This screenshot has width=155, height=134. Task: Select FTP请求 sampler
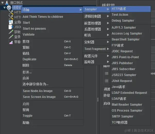pos(130,45)
